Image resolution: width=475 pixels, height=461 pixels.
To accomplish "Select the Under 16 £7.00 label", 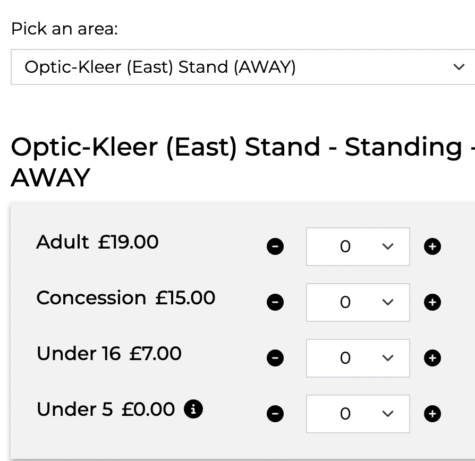I will point(109,354).
